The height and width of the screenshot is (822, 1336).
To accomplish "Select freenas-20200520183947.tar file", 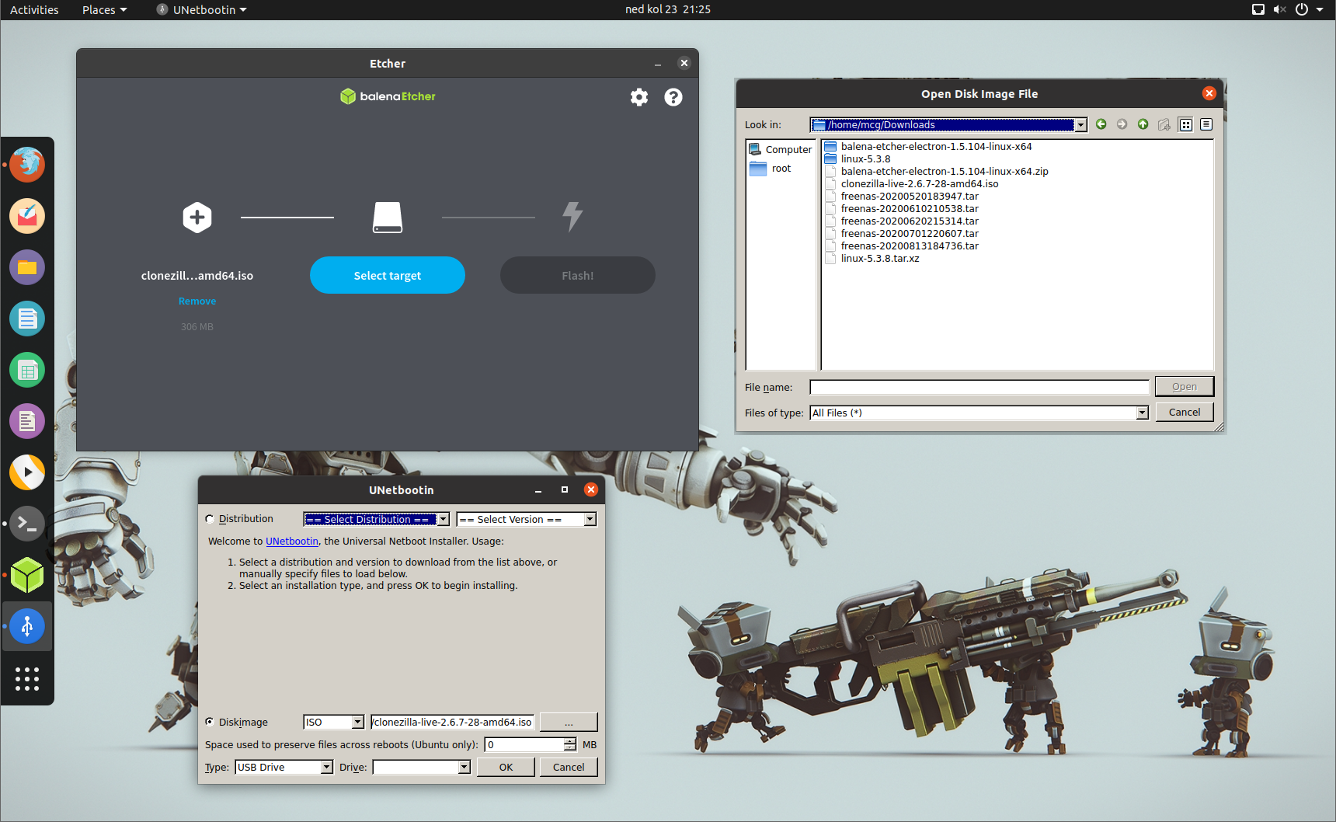I will click(x=910, y=197).
